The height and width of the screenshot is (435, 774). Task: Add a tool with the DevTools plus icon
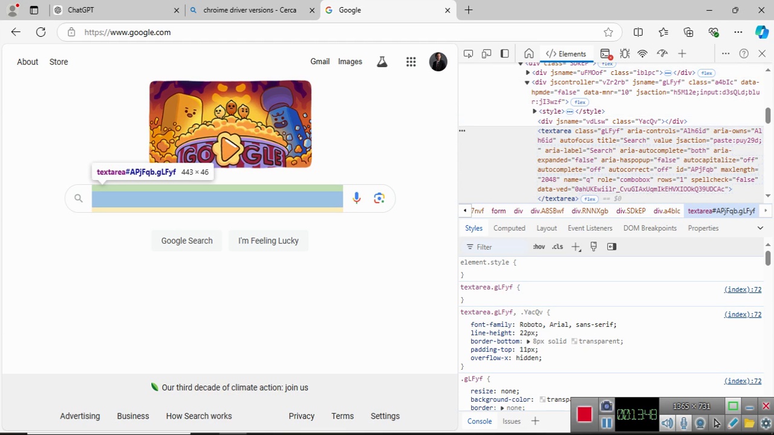[682, 54]
